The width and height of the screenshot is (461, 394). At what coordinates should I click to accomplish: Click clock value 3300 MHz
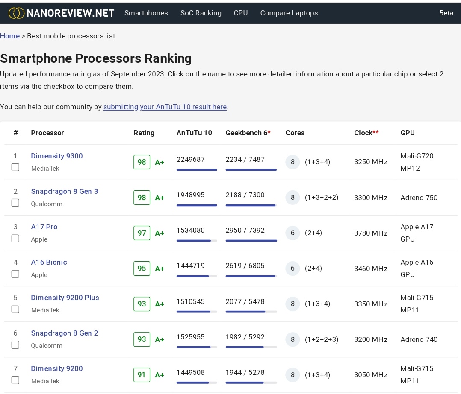(371, 198)
